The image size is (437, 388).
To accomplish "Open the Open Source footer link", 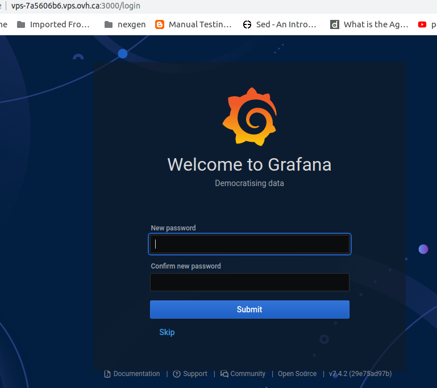I will (297, 374).
